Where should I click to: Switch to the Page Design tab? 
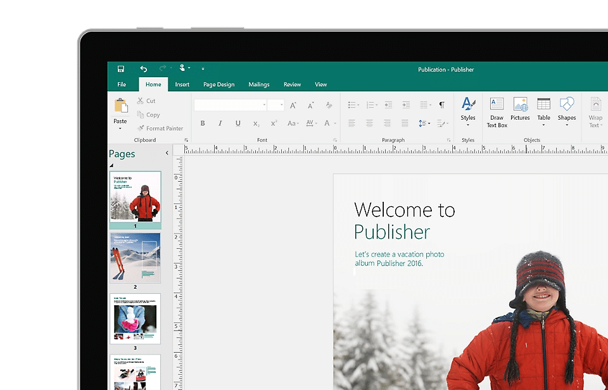218,84
